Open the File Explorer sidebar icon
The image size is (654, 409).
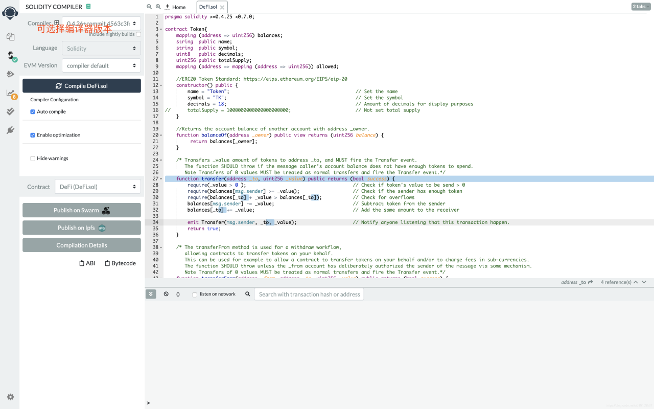[10, 37]
